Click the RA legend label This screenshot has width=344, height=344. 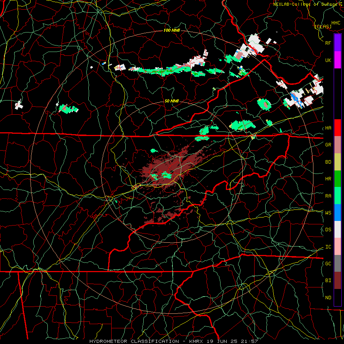click(328, 196)
